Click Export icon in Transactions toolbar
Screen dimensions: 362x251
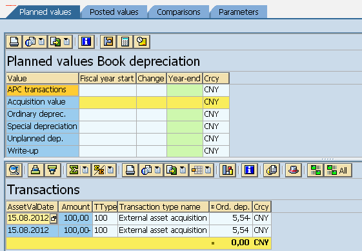coord(172,170)
